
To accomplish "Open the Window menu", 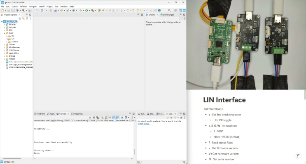I will (x=64, y=7).
